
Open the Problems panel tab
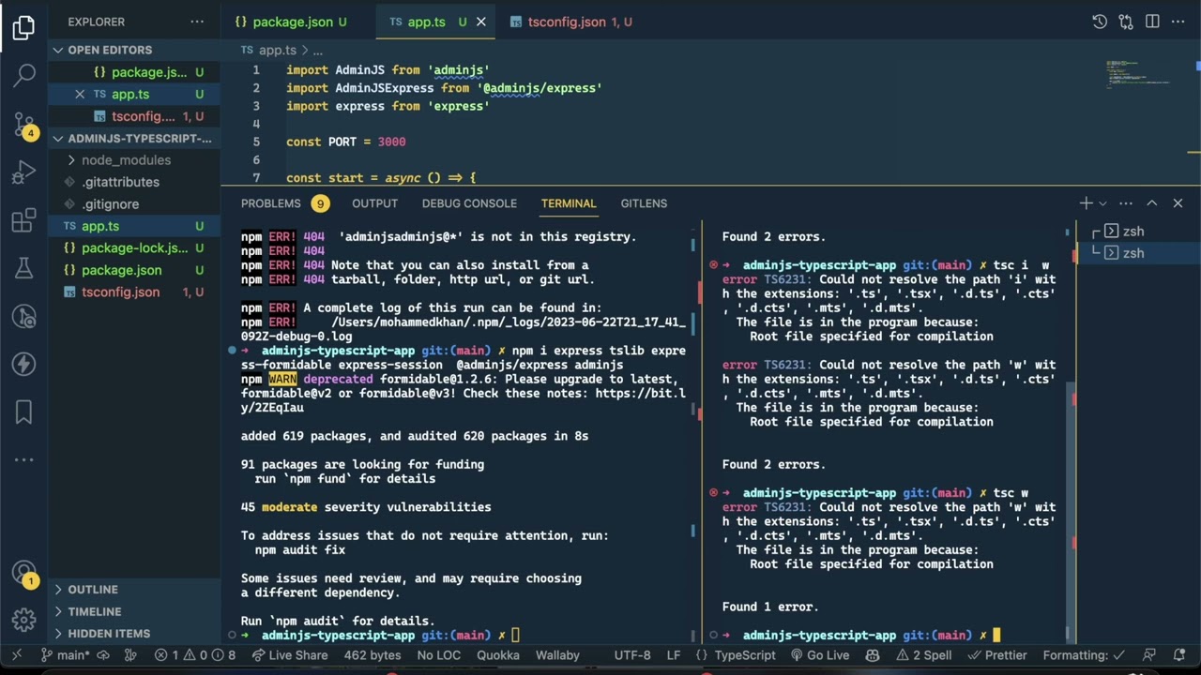(x=283, y=203)
